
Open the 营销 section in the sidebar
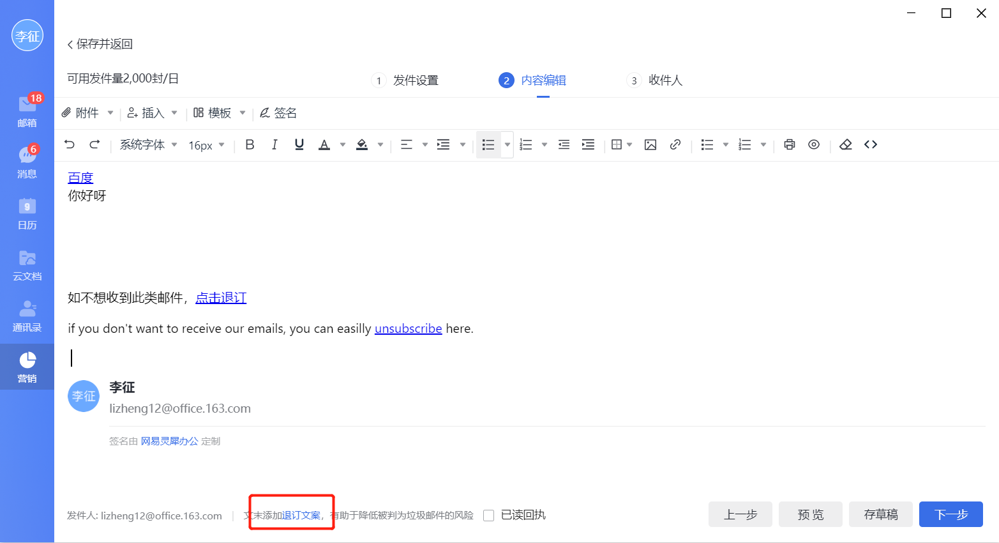pyautogui.click(x=27, y=367)
